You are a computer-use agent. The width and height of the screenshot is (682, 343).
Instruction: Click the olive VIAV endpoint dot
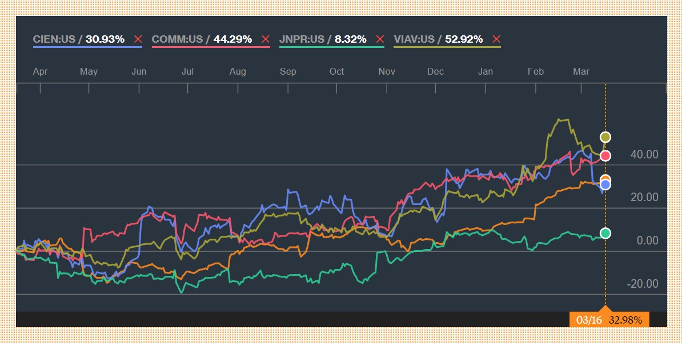coord(605,137)
